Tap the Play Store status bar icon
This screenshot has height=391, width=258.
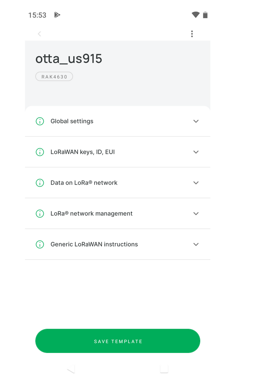[x=57, y=15]
